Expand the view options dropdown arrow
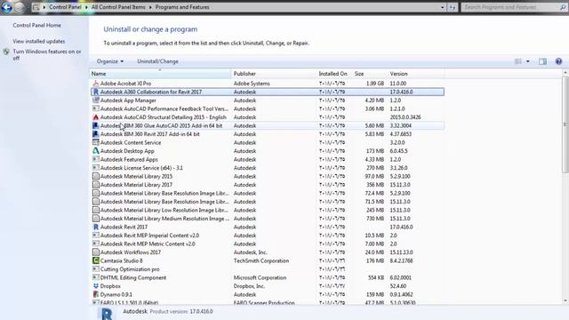This screenshot has height=320, width=569. point(527,61)
